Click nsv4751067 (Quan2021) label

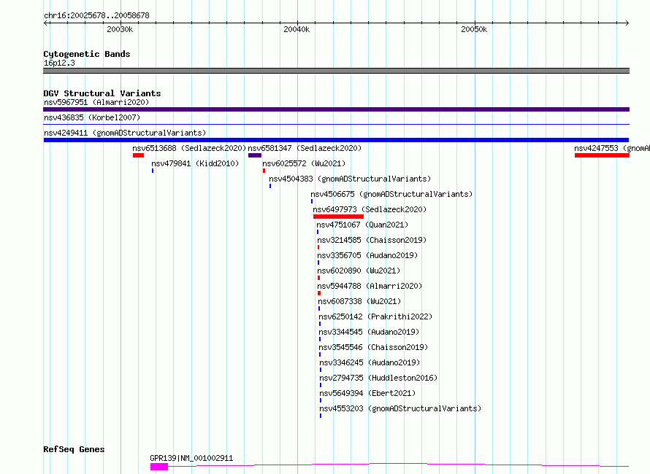pos(362,225)
